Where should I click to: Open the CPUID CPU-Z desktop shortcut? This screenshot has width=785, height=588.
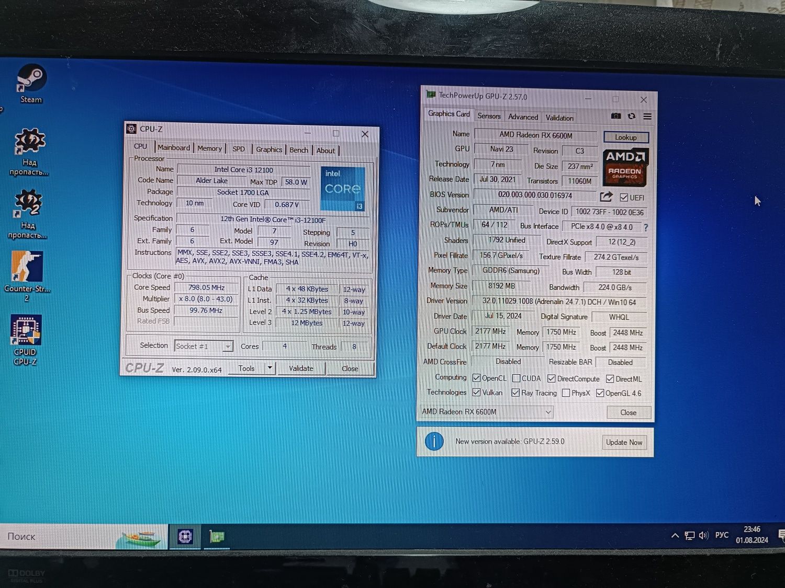[x=26, y=339]
